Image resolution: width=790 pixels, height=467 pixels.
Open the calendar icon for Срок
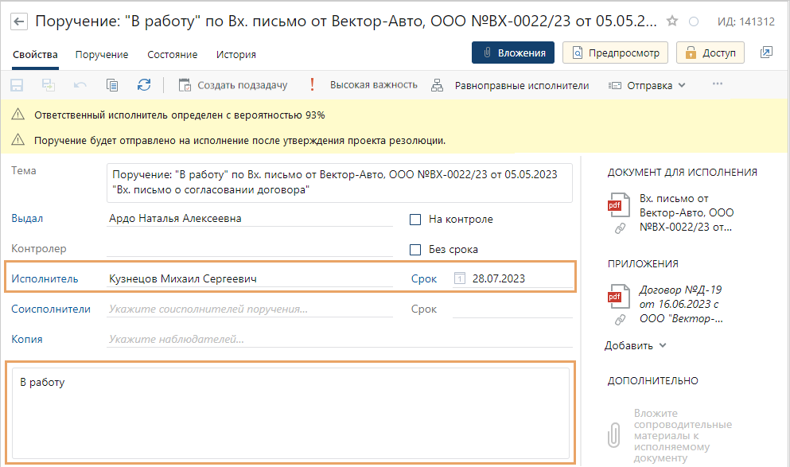pos(459,278)
